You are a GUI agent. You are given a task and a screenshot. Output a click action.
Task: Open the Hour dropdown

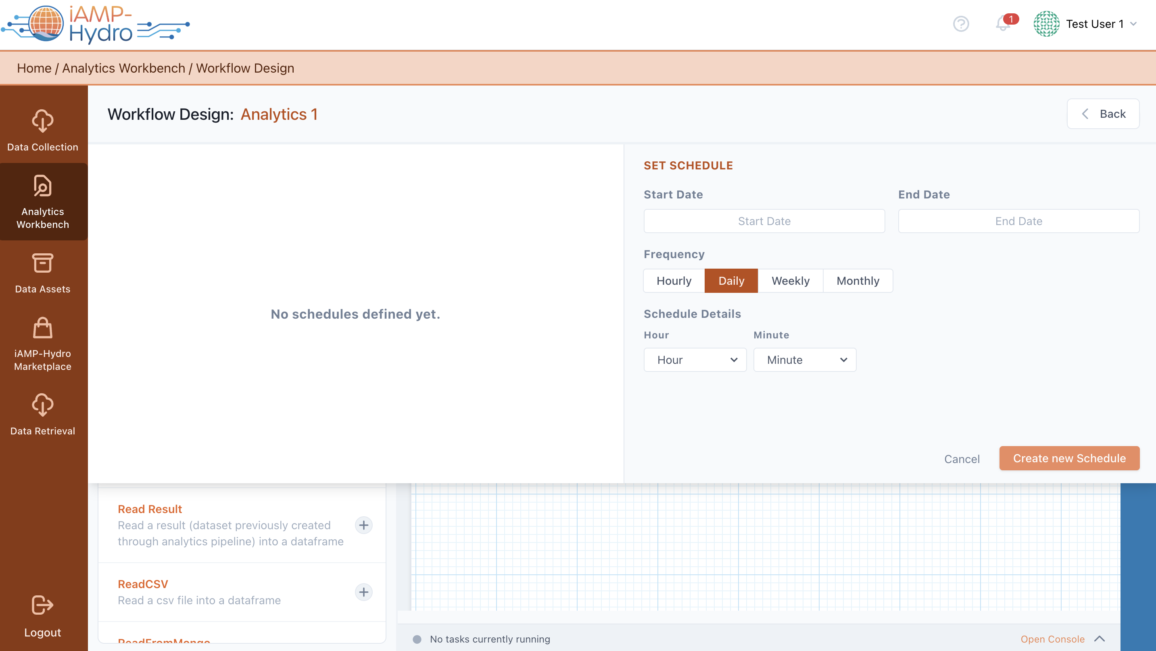695,360
